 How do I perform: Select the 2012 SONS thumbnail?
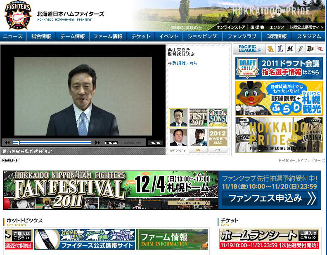pyautogui.click(x=218, y=118)
